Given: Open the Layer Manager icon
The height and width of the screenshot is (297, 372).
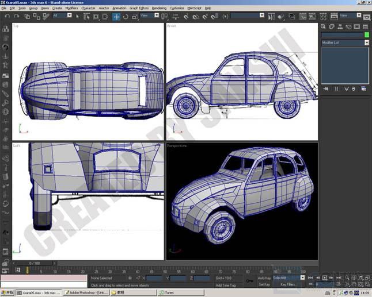Looking at the screenshot, I should click(x=291, y=16).
